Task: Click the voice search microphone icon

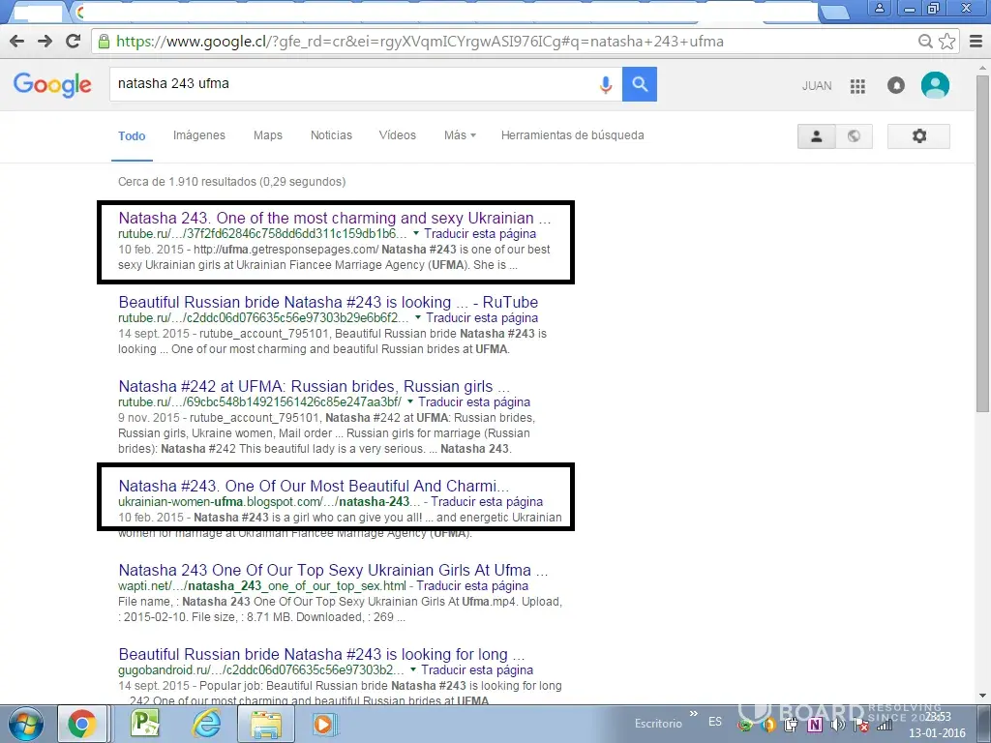Action: (606, 85)
